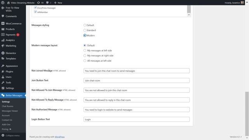Open Account submenu item
249x140 pixels.
[x=6, y=115]
